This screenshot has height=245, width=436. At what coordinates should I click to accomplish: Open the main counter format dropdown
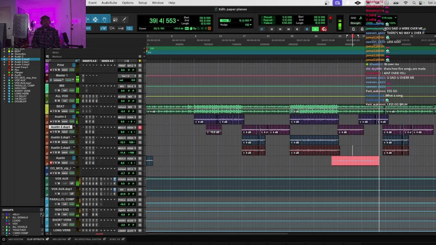click(178, 21)
